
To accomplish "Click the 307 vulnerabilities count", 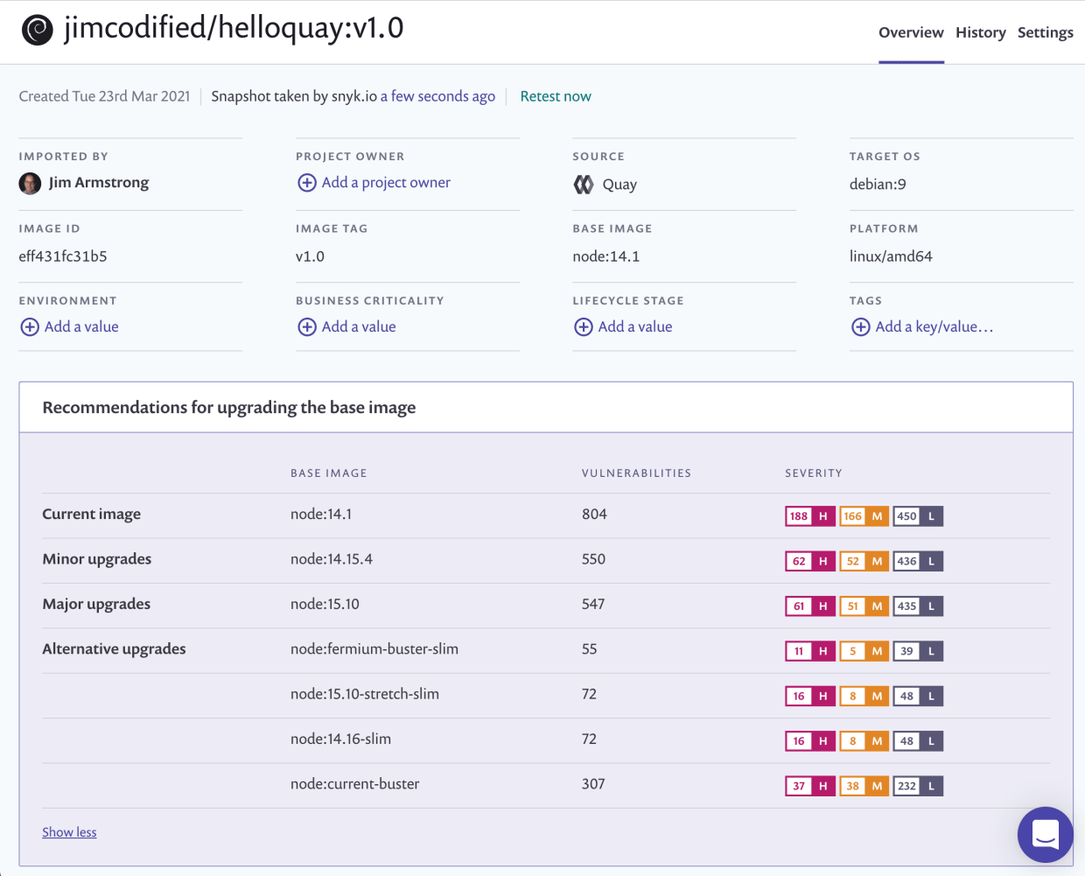I will click(593, 784).
